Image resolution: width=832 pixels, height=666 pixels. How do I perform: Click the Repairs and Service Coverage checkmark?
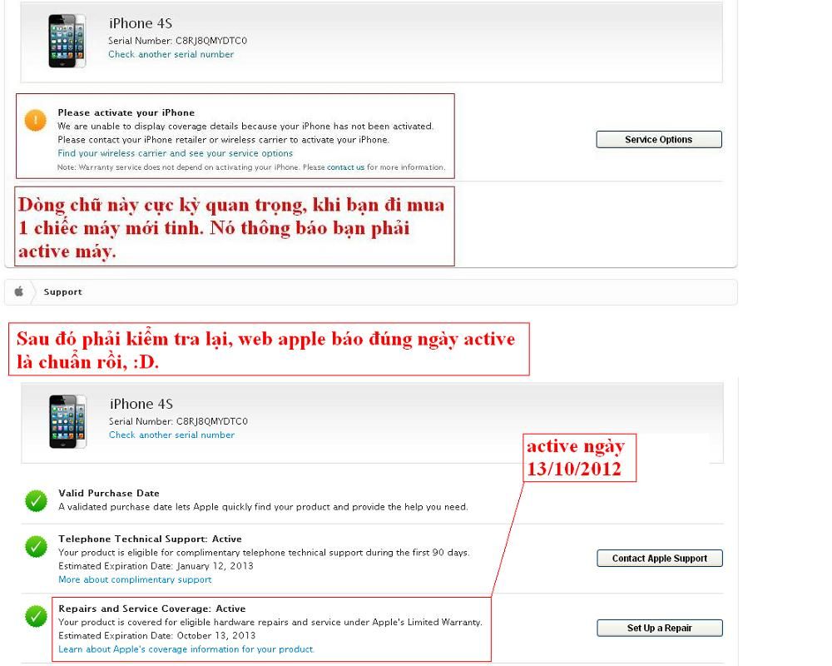[x=36, y=616]
